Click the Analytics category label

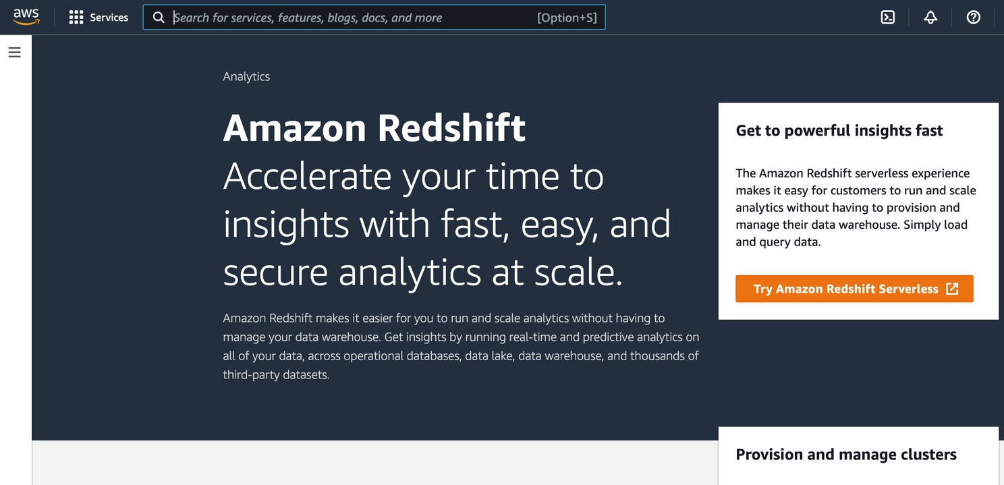(246, 76)
